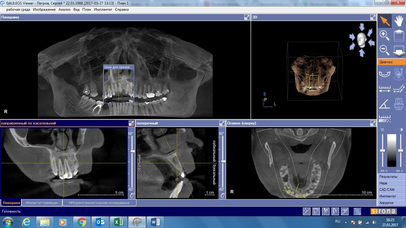Toggle implants visibility in bottom bar
Image resolution: width=406 pixels, height=228 pixels.
click(x=326, y=211)
